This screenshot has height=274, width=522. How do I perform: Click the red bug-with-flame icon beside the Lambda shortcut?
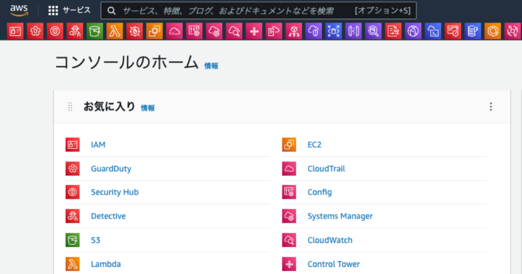coord(134,32)
